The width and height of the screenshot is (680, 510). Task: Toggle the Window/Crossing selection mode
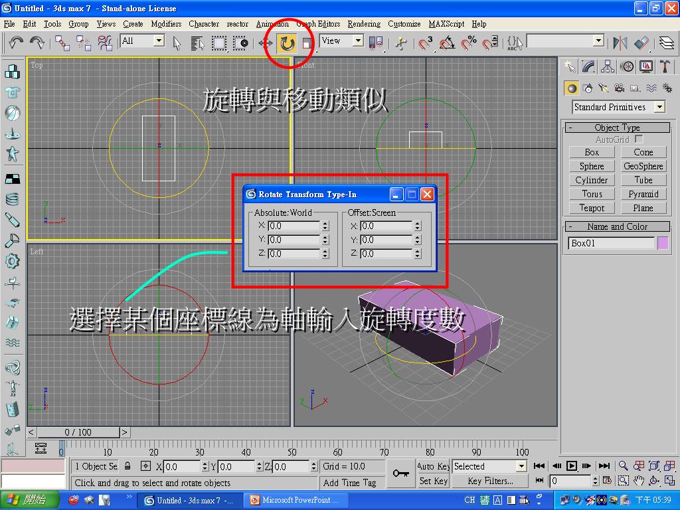pyautogui.click(x=240, y=43)
